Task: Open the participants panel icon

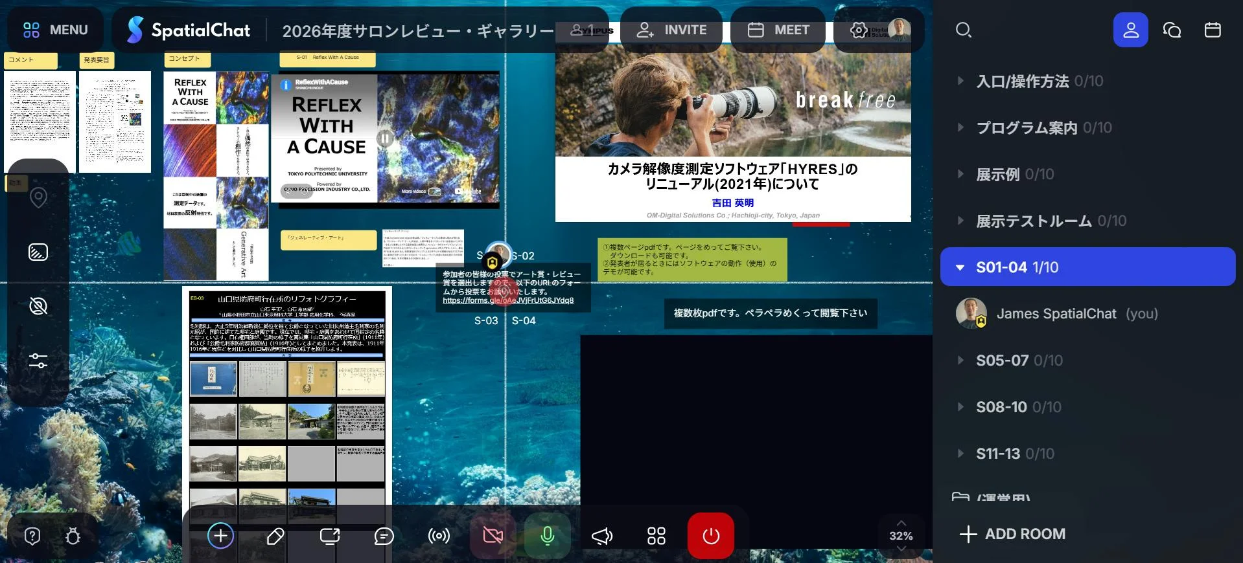Action: tap(1131, 30)
